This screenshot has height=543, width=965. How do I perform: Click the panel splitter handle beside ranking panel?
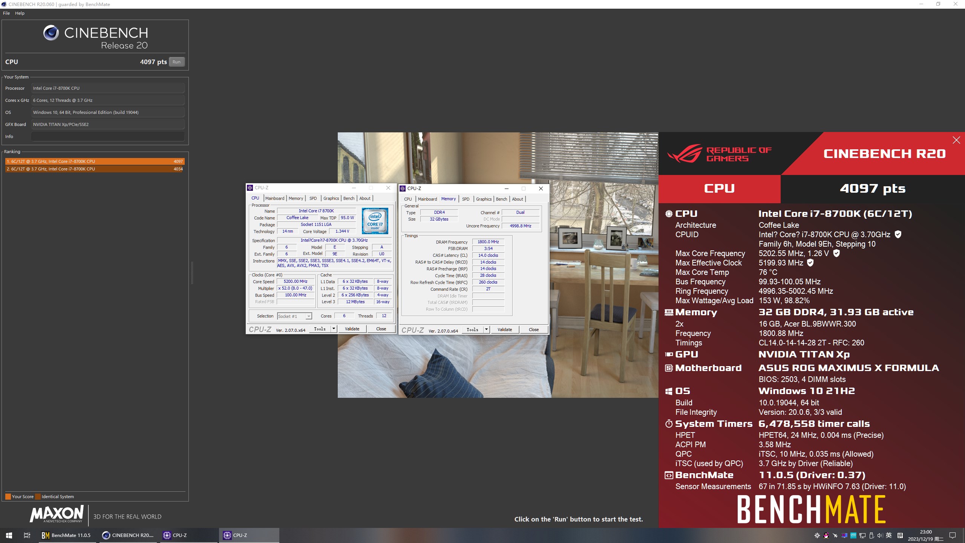click(x=192, y=272)
